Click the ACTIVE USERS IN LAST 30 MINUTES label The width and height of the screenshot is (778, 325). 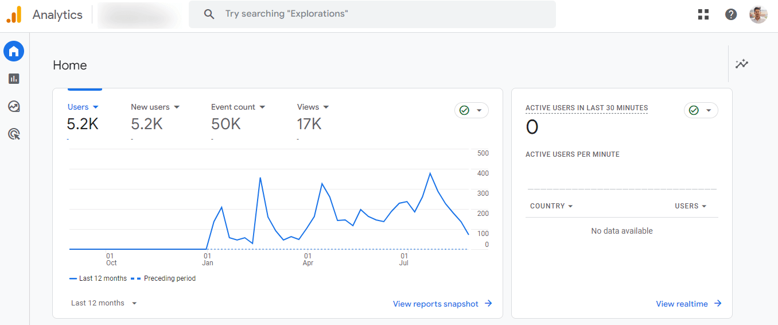[586, 108]
